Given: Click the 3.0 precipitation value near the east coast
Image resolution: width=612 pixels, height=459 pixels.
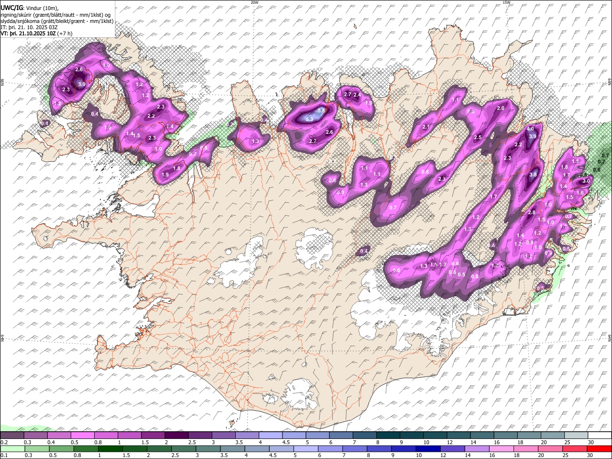Looking at the screenshot, I should [x=586, y=181].
